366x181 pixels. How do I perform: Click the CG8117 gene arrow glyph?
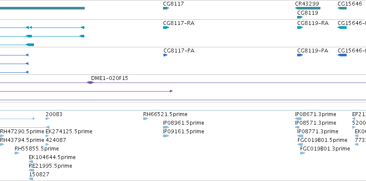tap(166, 8)
